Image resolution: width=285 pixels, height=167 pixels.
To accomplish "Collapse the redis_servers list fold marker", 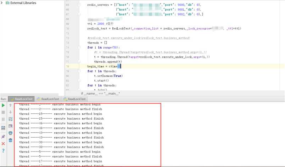I will [x=79, y=5].
